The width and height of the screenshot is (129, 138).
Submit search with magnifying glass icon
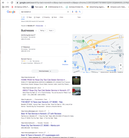80,12
